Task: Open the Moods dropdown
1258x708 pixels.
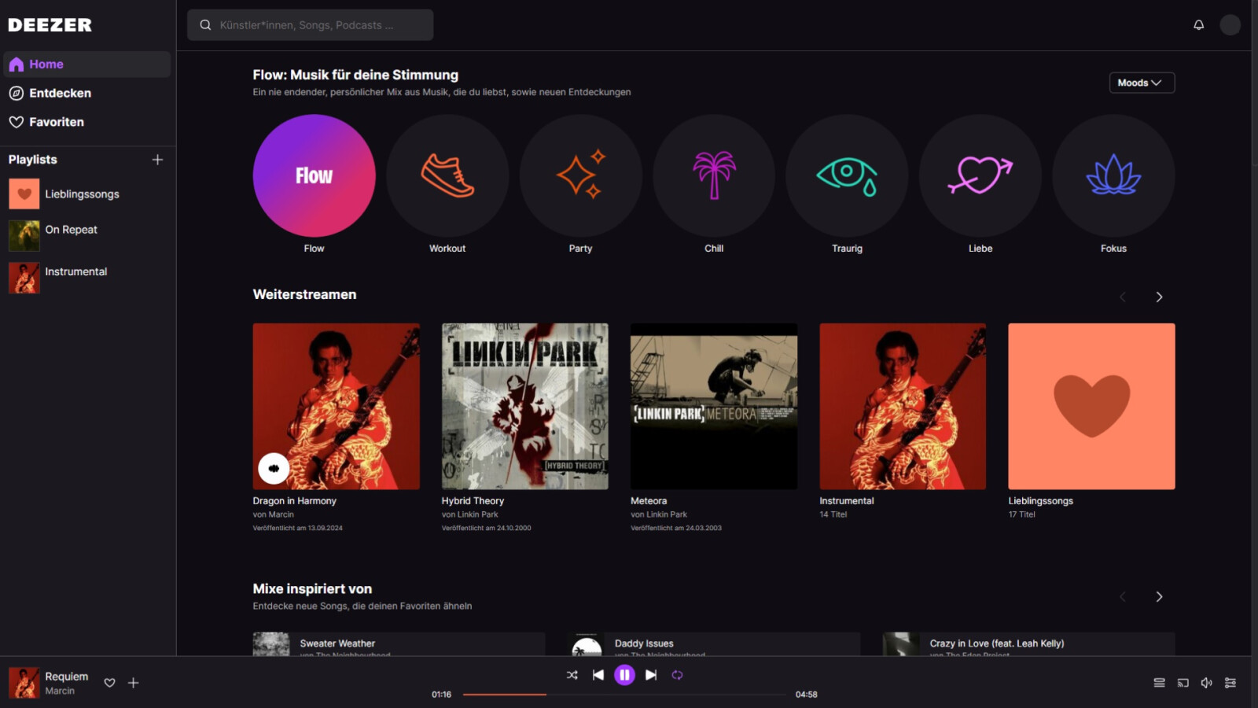Action: [x=1141, y=83]
